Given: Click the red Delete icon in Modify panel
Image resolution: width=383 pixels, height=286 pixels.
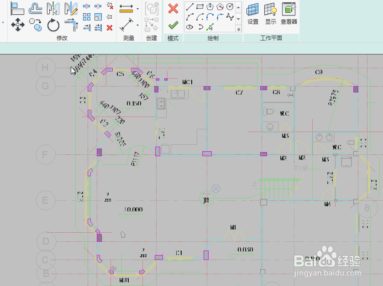Looking at the screenshot, I should 110,28.
